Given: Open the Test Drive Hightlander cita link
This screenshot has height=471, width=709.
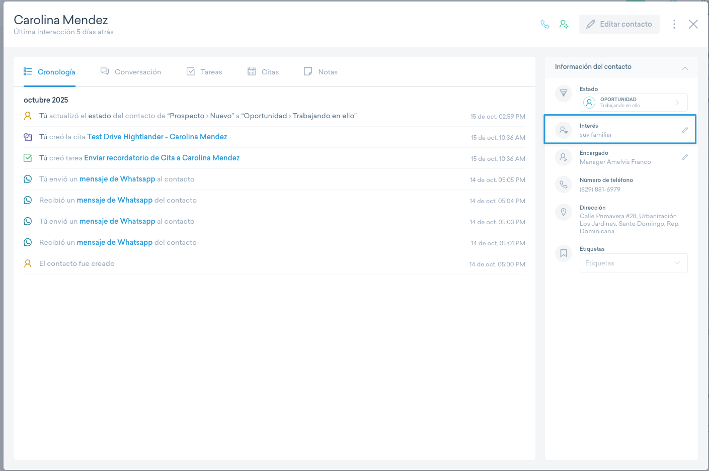Looking at the screenshot, I should (157, 137).
